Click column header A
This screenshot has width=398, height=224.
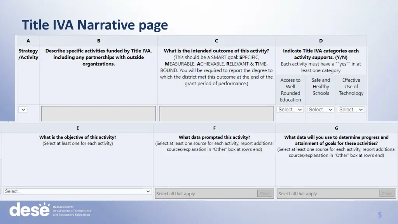point(28,40)
